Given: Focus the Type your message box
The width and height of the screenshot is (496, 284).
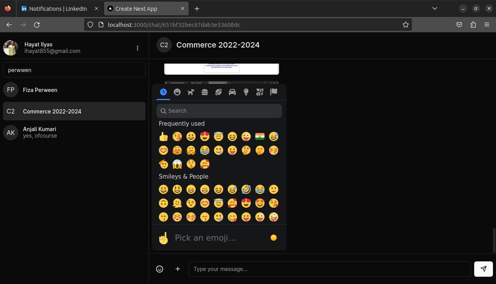Looking at the screenshot, I should (x=330, y=269).
